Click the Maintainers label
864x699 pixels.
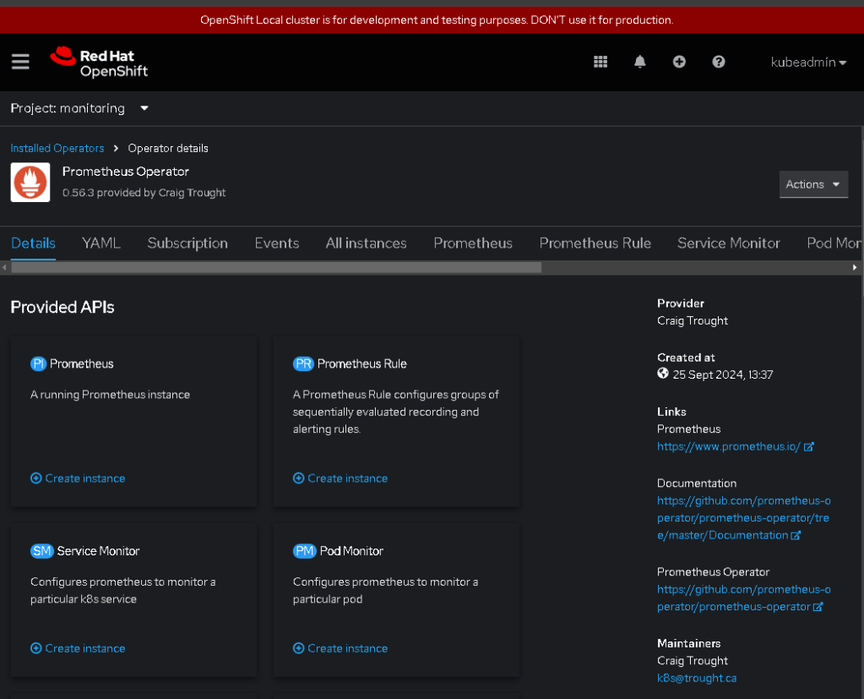pos(689,643)
